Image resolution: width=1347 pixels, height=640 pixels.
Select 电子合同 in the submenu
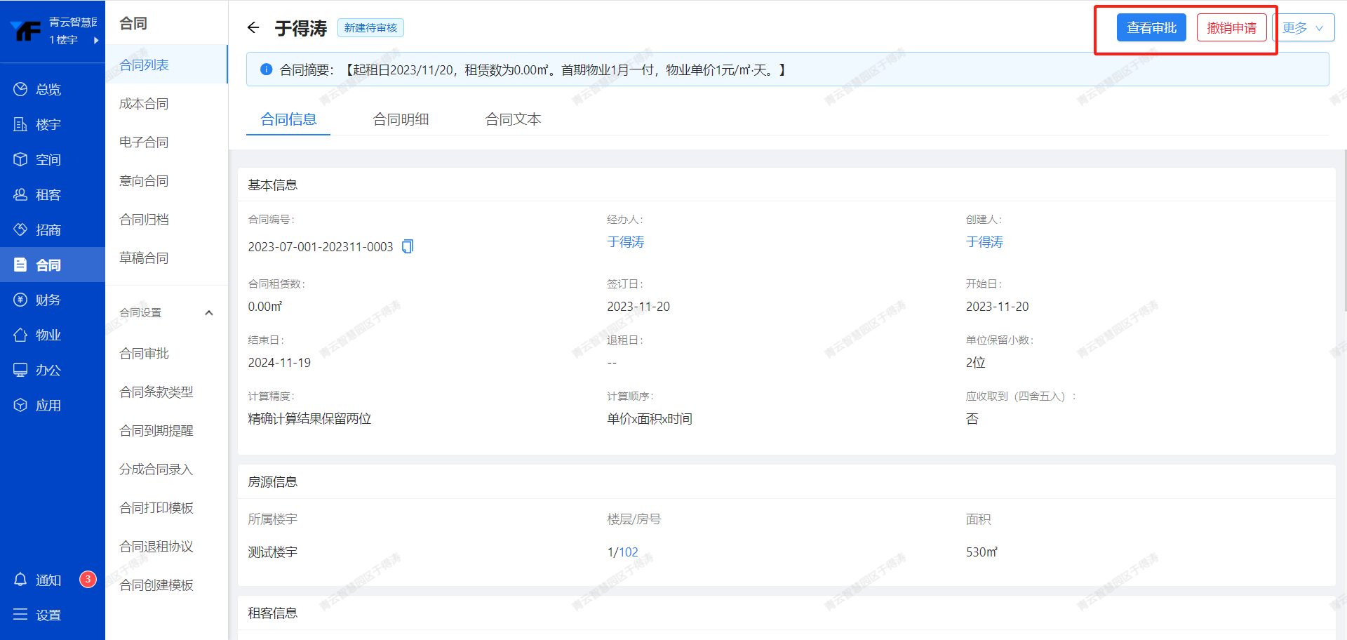144,142
